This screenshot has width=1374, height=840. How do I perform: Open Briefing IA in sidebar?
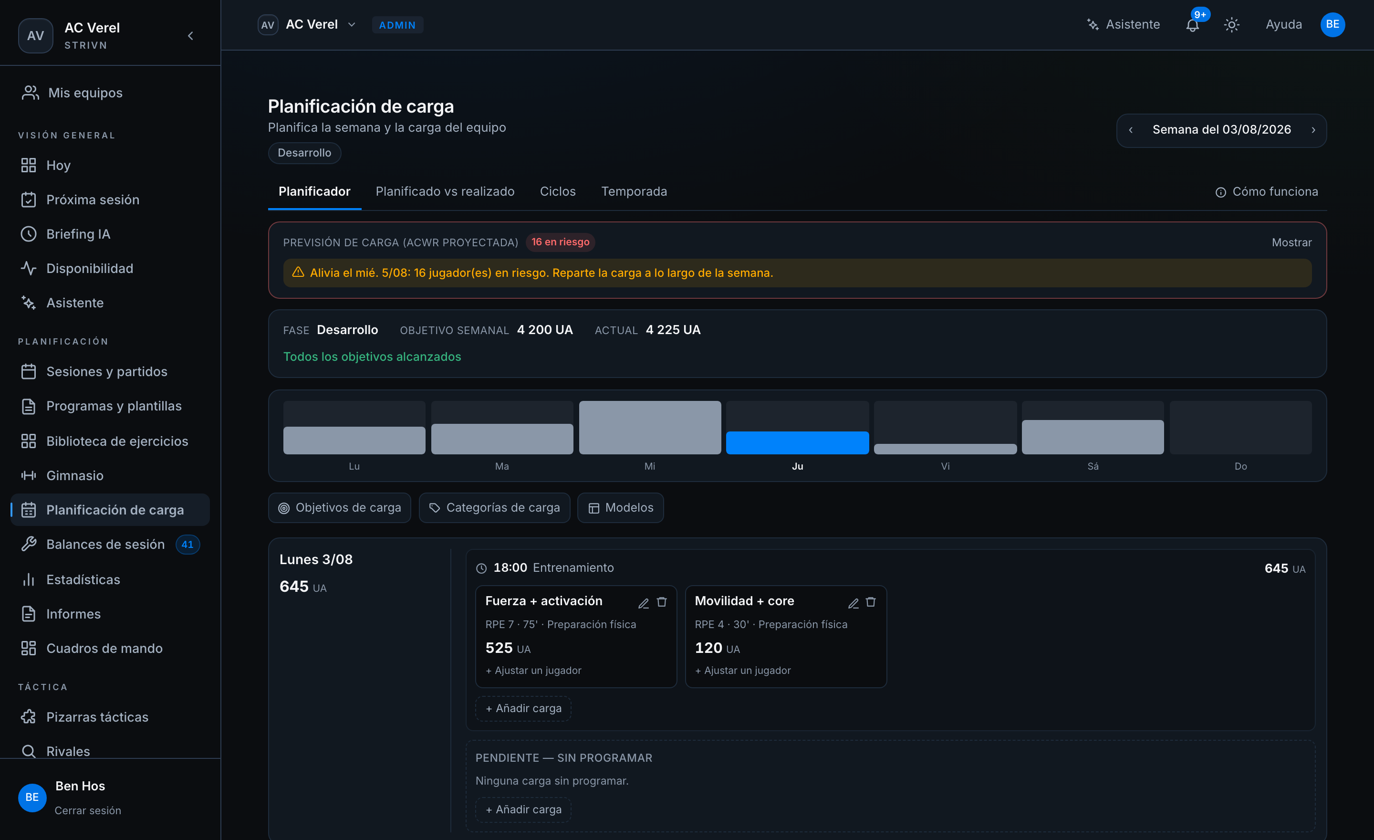click(x=110, y=234)
